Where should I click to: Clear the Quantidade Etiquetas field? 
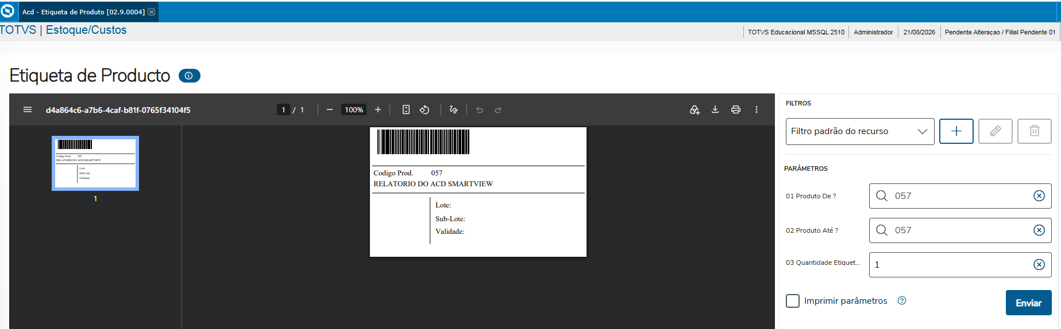(x=1039, y=265)
